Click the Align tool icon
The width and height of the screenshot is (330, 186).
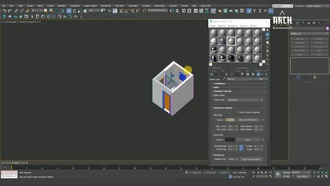177,11
